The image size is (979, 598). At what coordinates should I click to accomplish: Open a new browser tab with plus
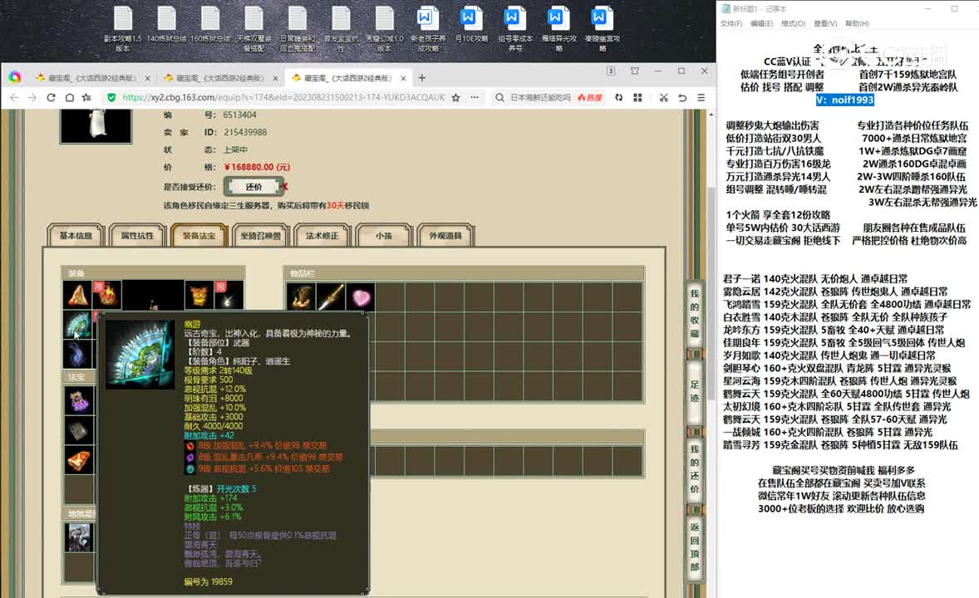422,78
